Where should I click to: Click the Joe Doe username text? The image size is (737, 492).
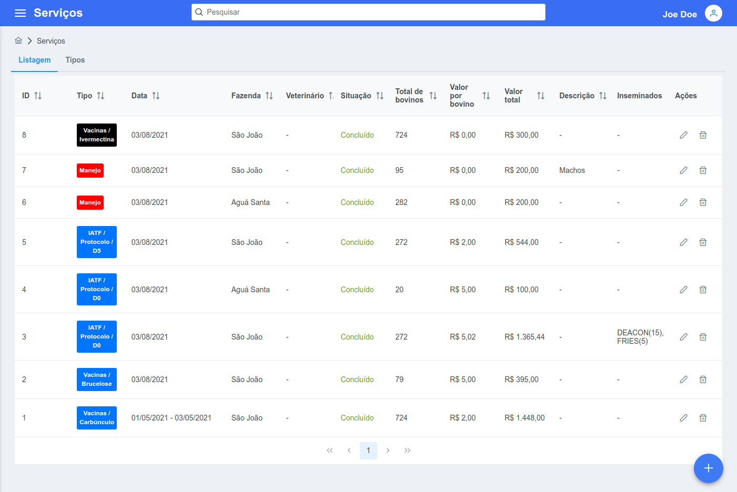(680, 14)
